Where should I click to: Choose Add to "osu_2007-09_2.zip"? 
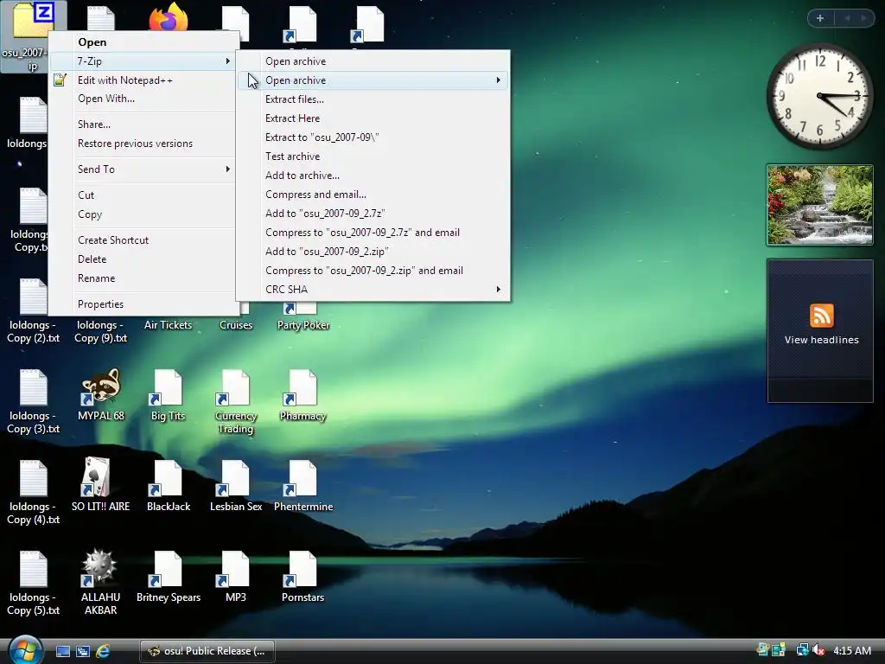(372, 252)
